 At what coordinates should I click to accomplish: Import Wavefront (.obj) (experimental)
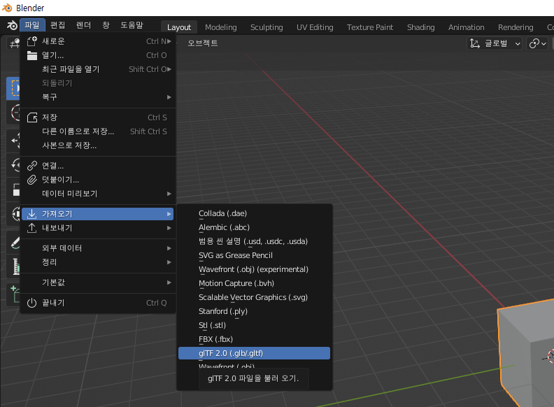(254, 269)
